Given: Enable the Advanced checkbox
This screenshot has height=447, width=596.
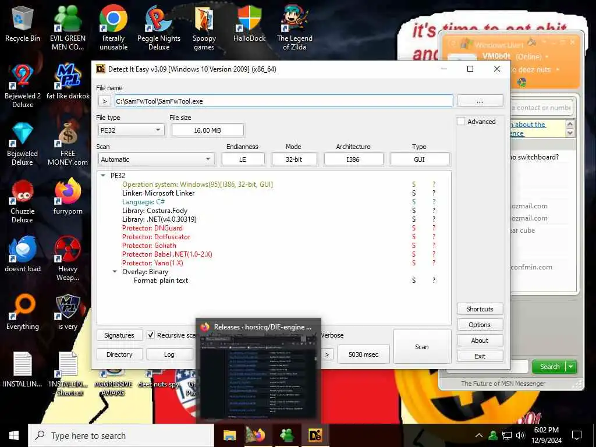Looking at the screenshot, I should click(461, 122).
